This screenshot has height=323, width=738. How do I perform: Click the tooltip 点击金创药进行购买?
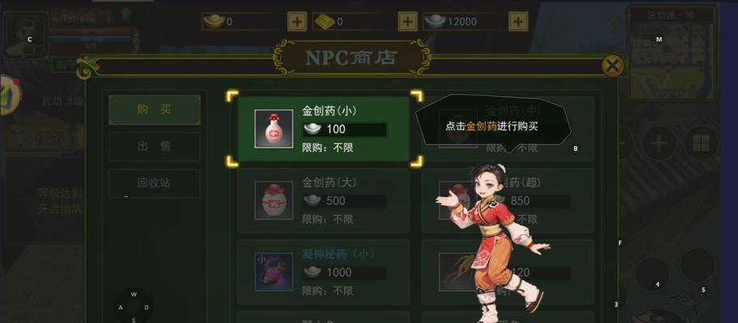pyautogui.click(x=492, y=126)
